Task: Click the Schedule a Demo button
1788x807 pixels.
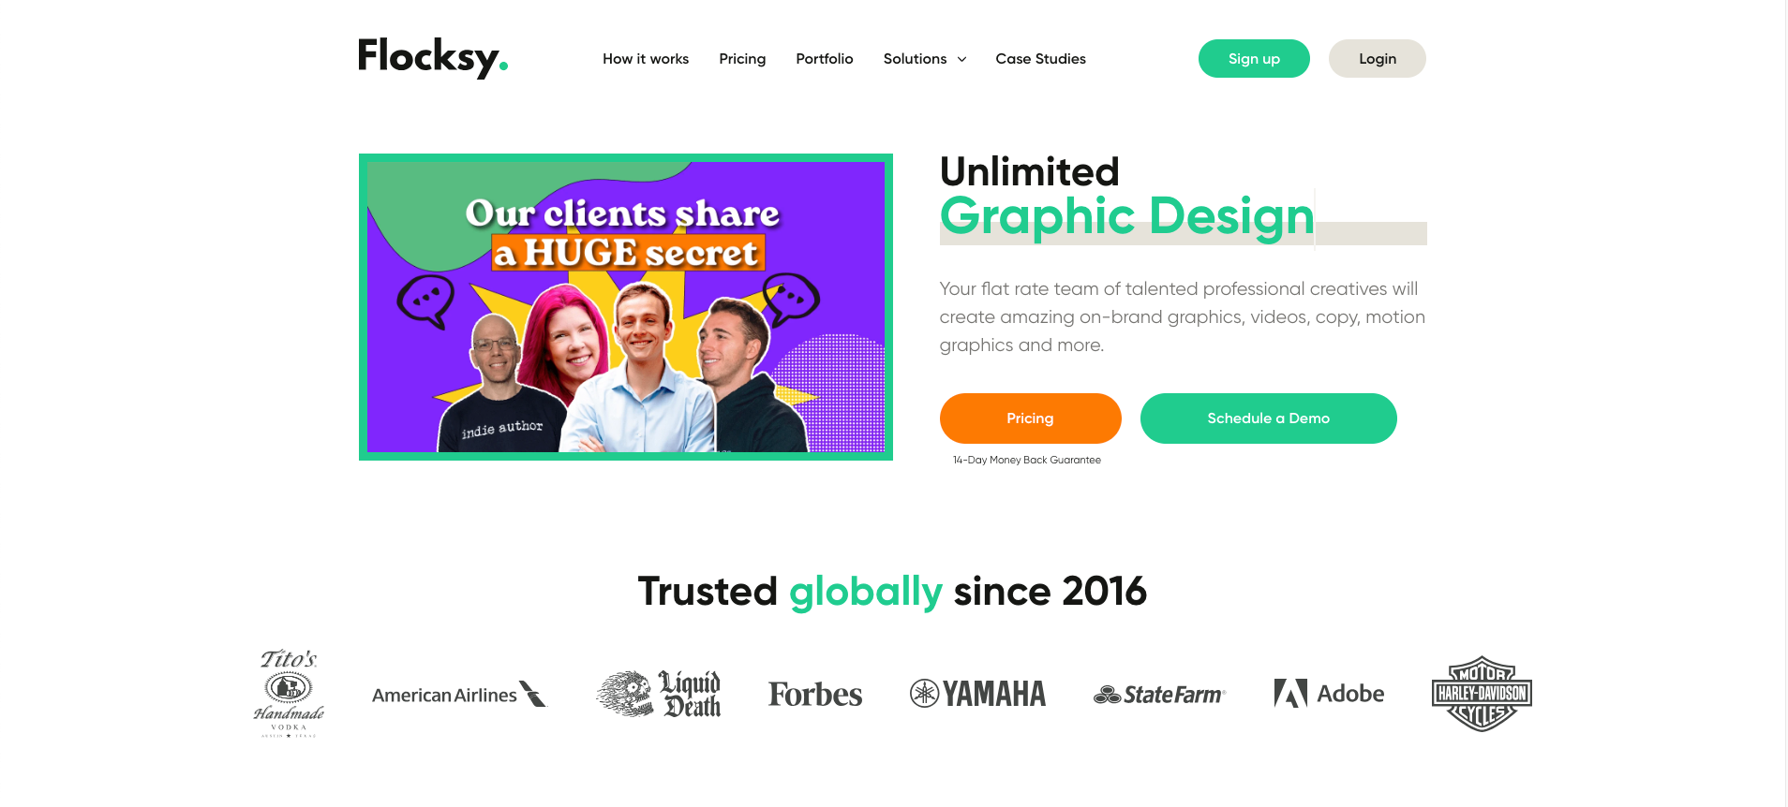Action: 1268,418
